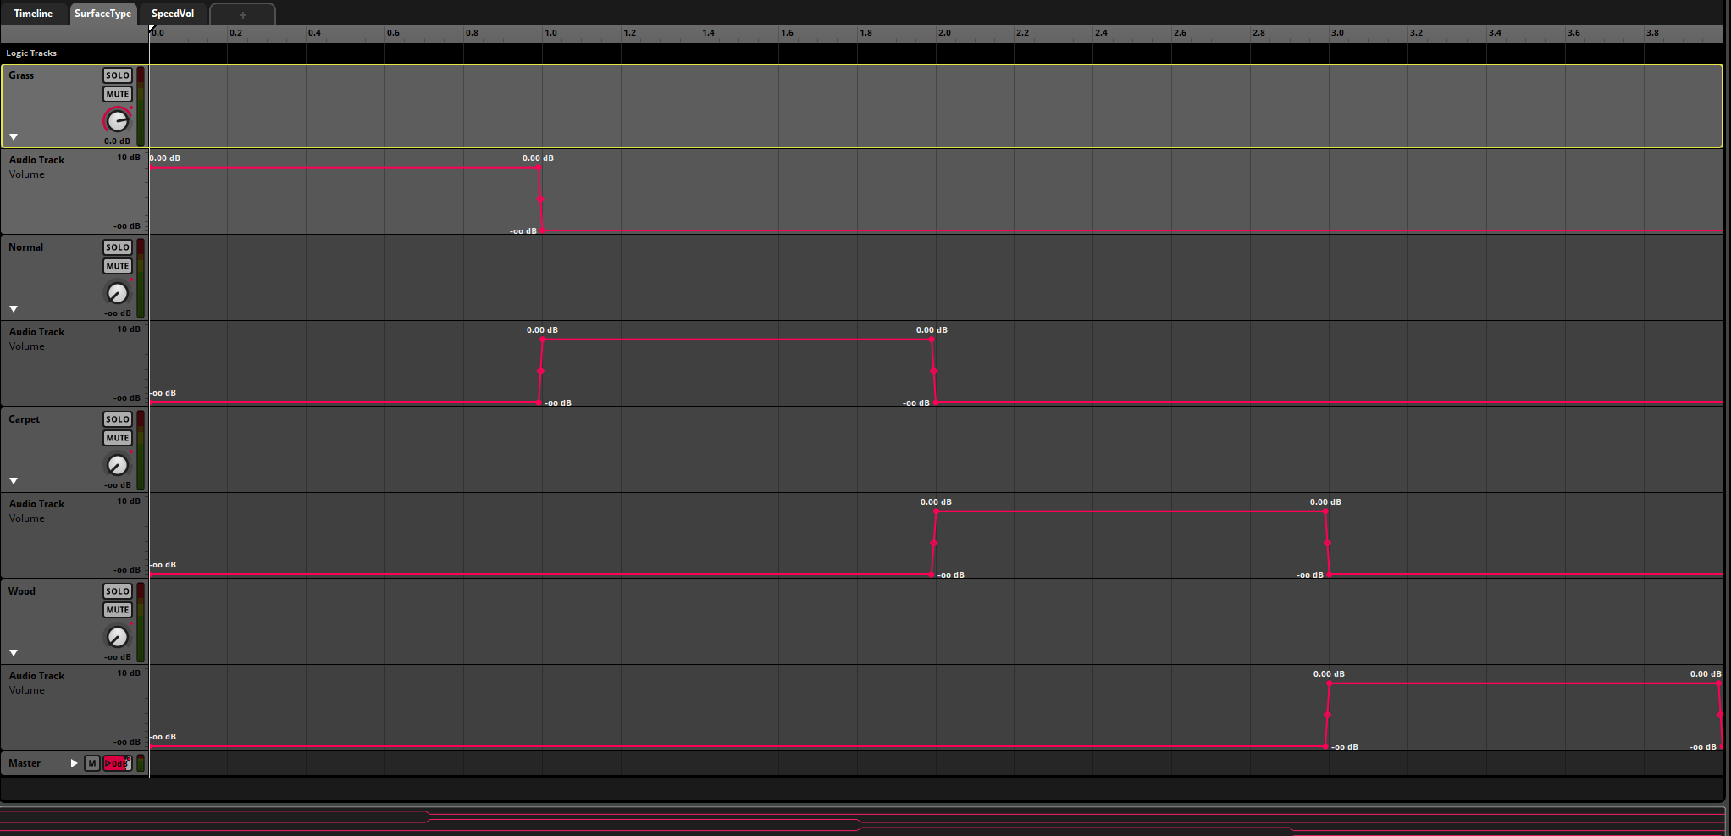Mute the Carpet track
The image size is (1731, 836).
[x=117, y=438]
